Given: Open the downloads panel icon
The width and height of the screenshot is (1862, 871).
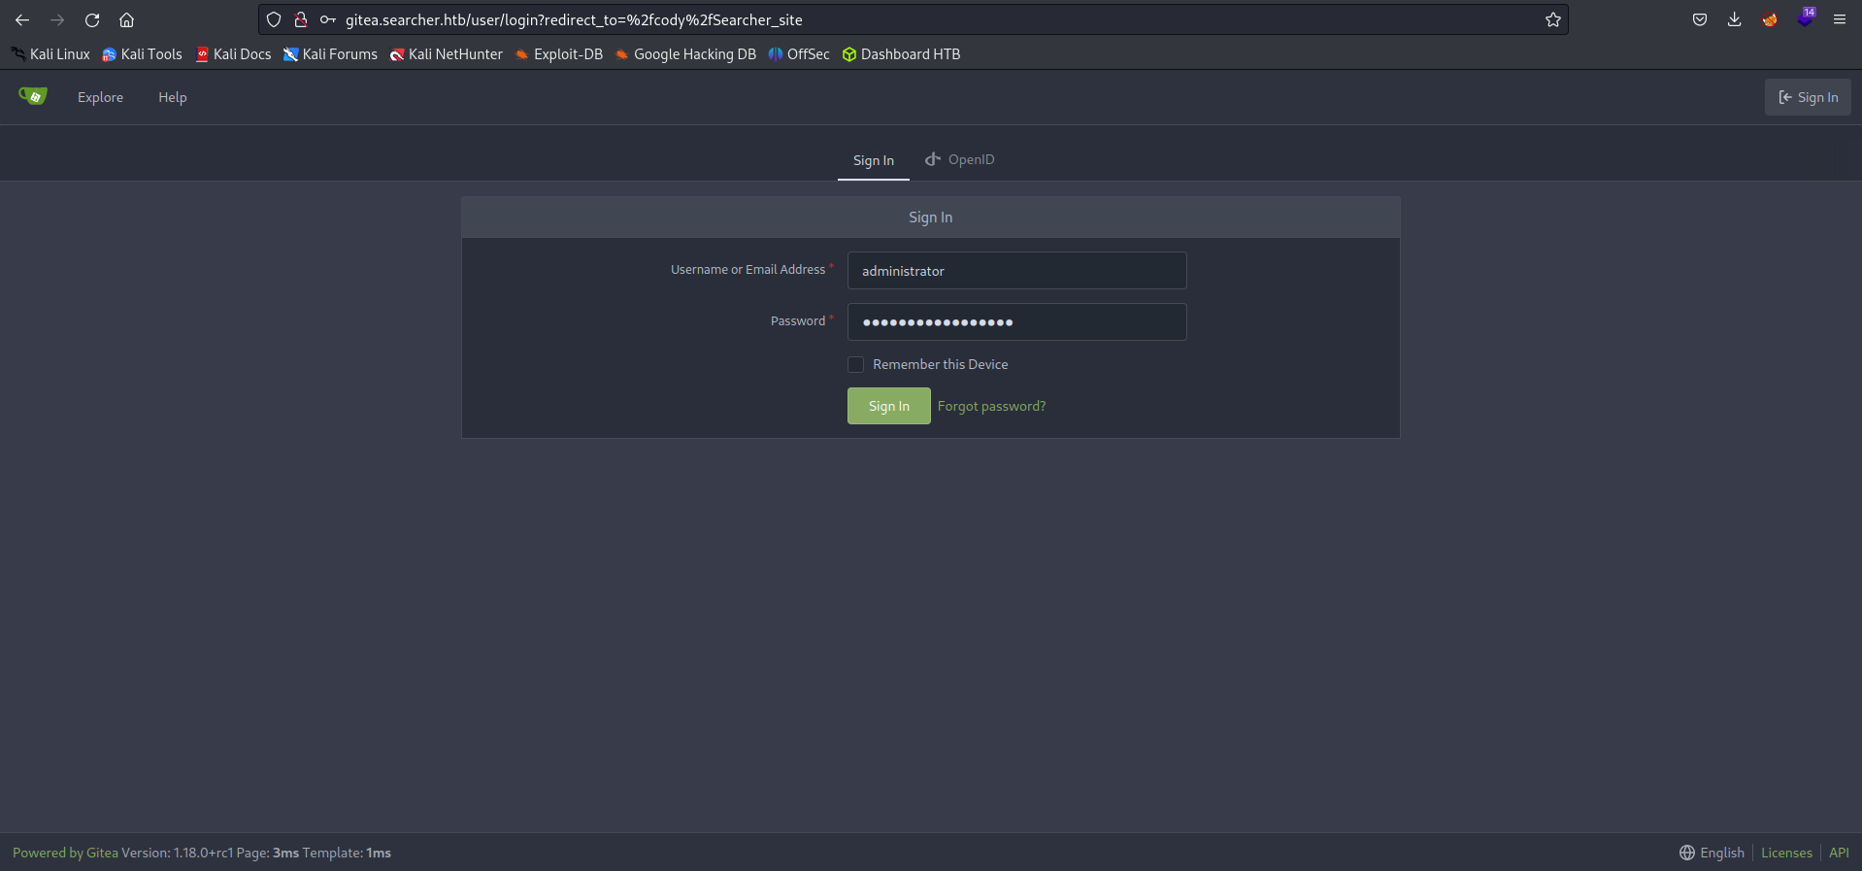Looking at the screenshot, I should point(1734,20).
